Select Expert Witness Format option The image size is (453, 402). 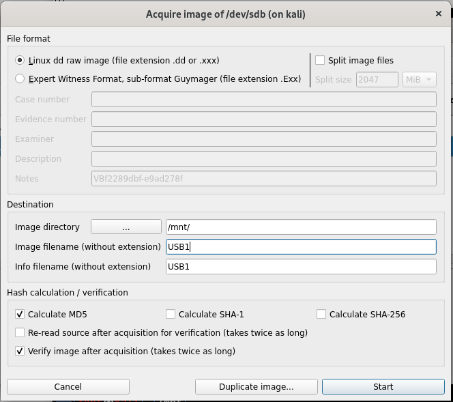coord(20,78)
